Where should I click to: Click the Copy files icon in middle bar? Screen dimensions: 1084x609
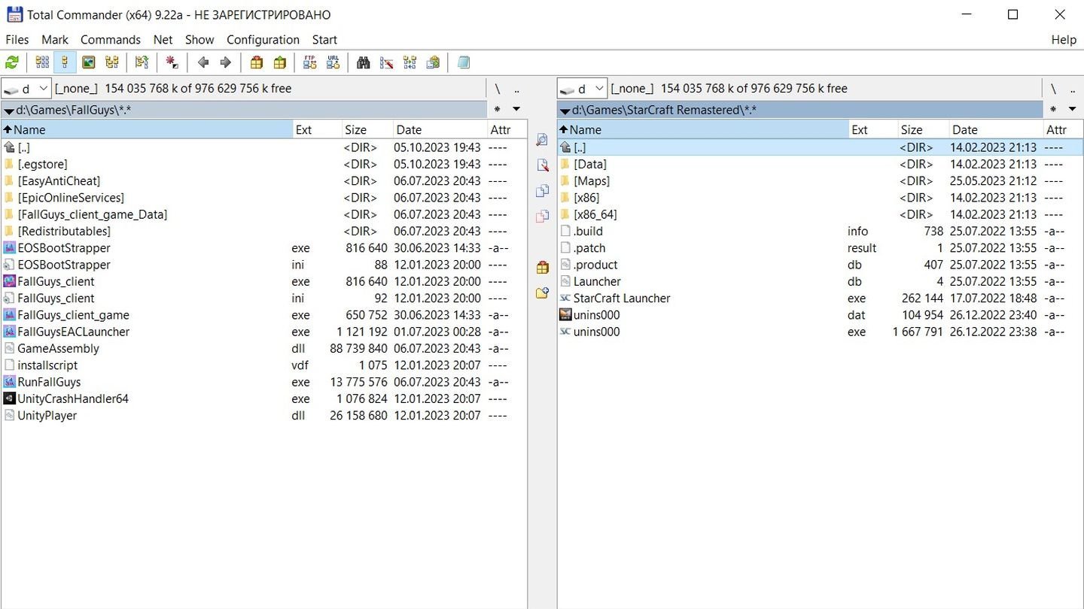coord(542,191)
